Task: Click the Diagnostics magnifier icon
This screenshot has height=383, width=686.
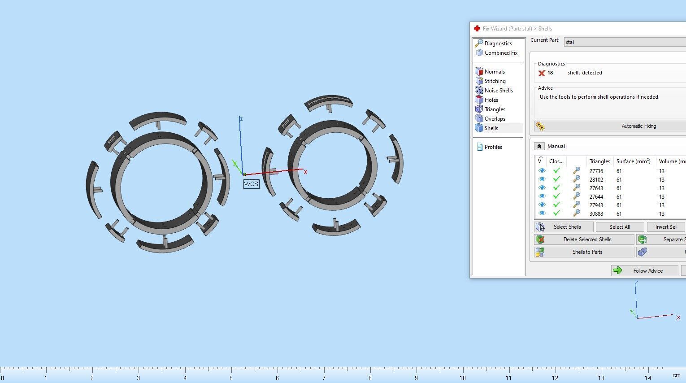Action: (479, 43)
